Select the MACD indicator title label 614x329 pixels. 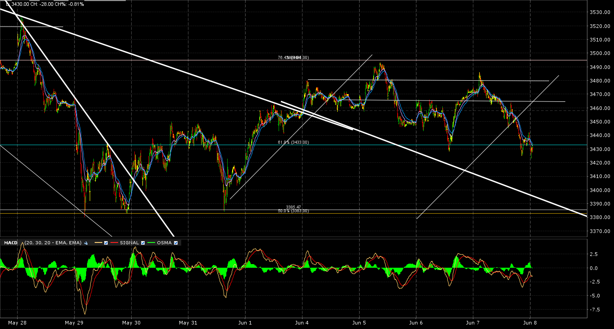[x=11, y=243]
